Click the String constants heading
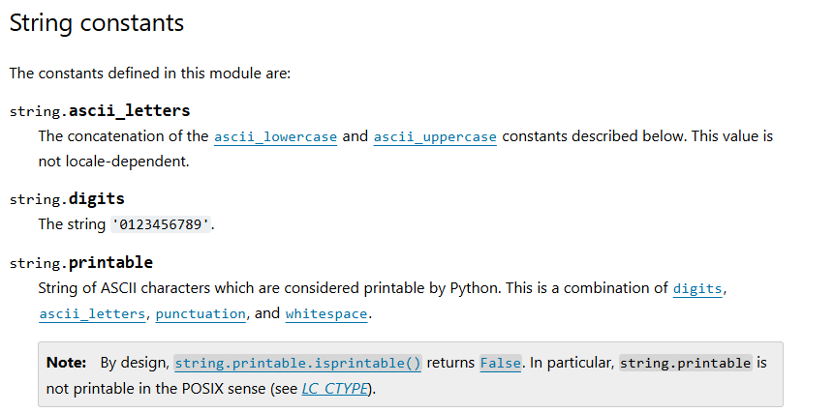Viewport: 835px width, 413px height. coord(97,23)
